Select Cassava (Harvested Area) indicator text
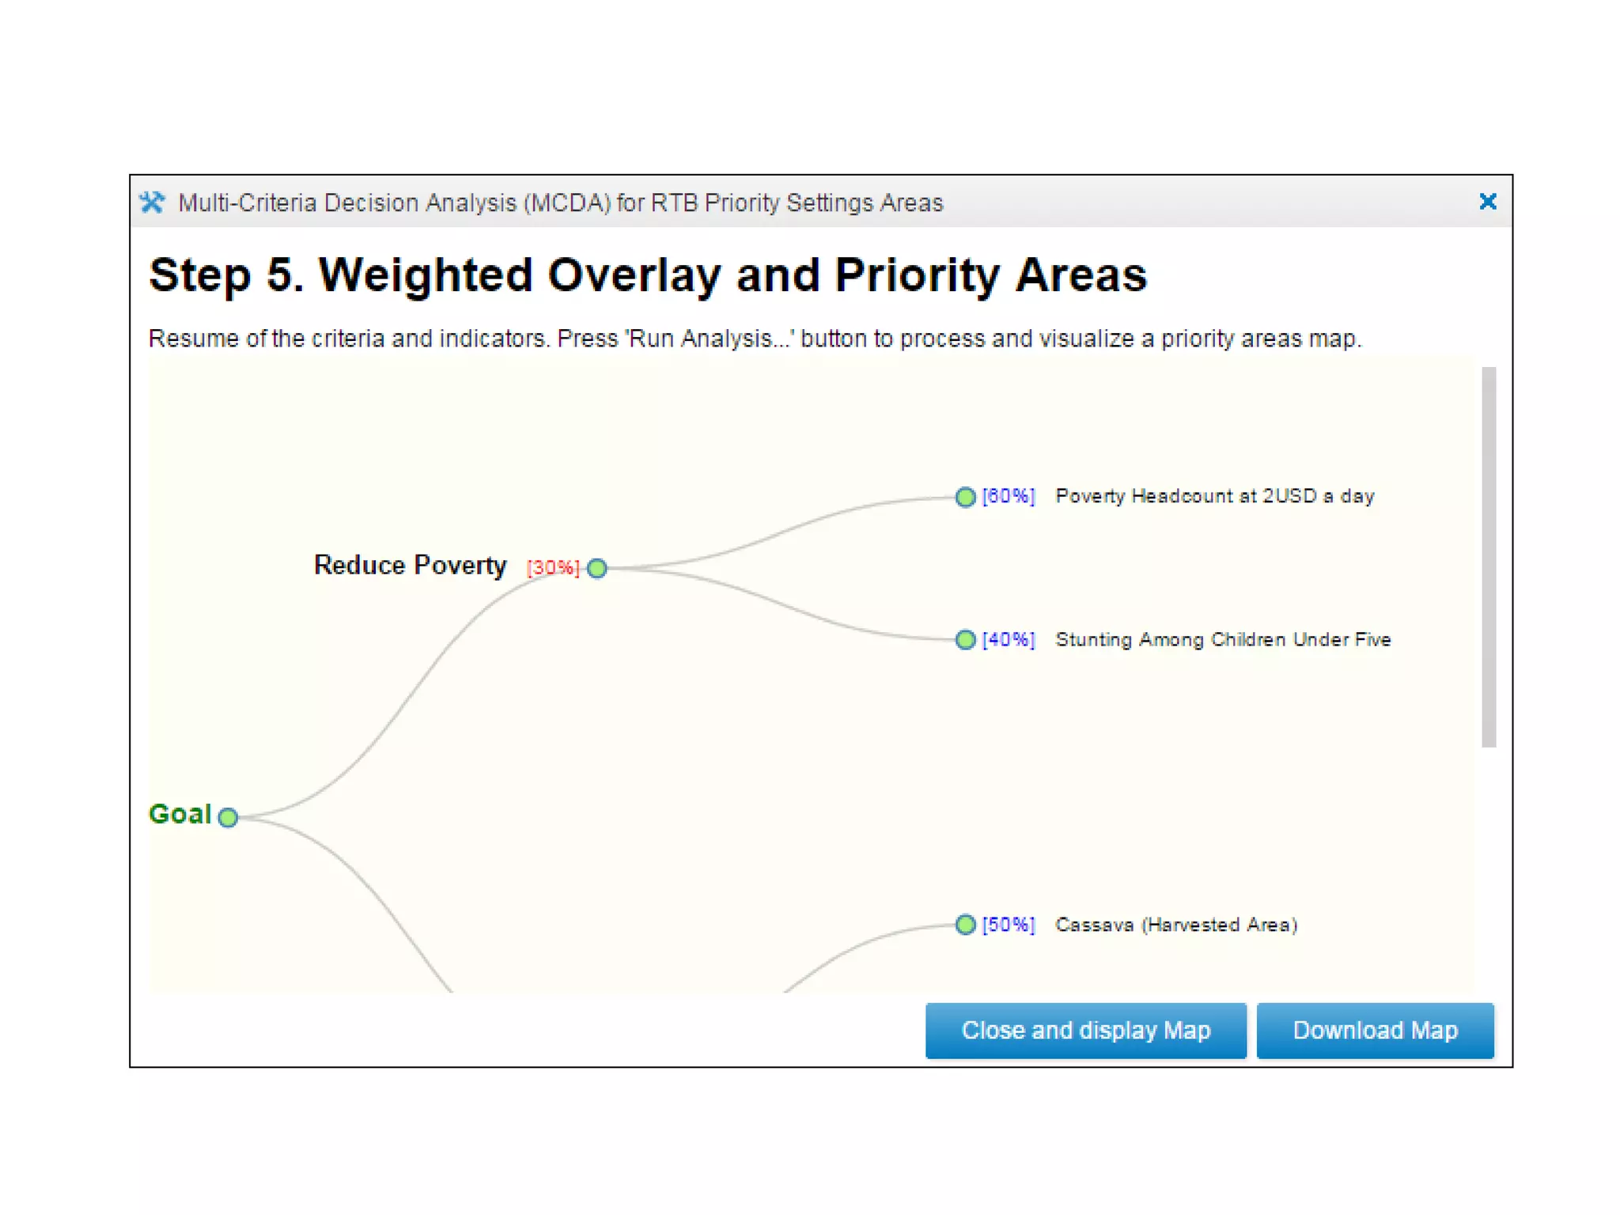1620x1215 pixels. point(1176,924)
